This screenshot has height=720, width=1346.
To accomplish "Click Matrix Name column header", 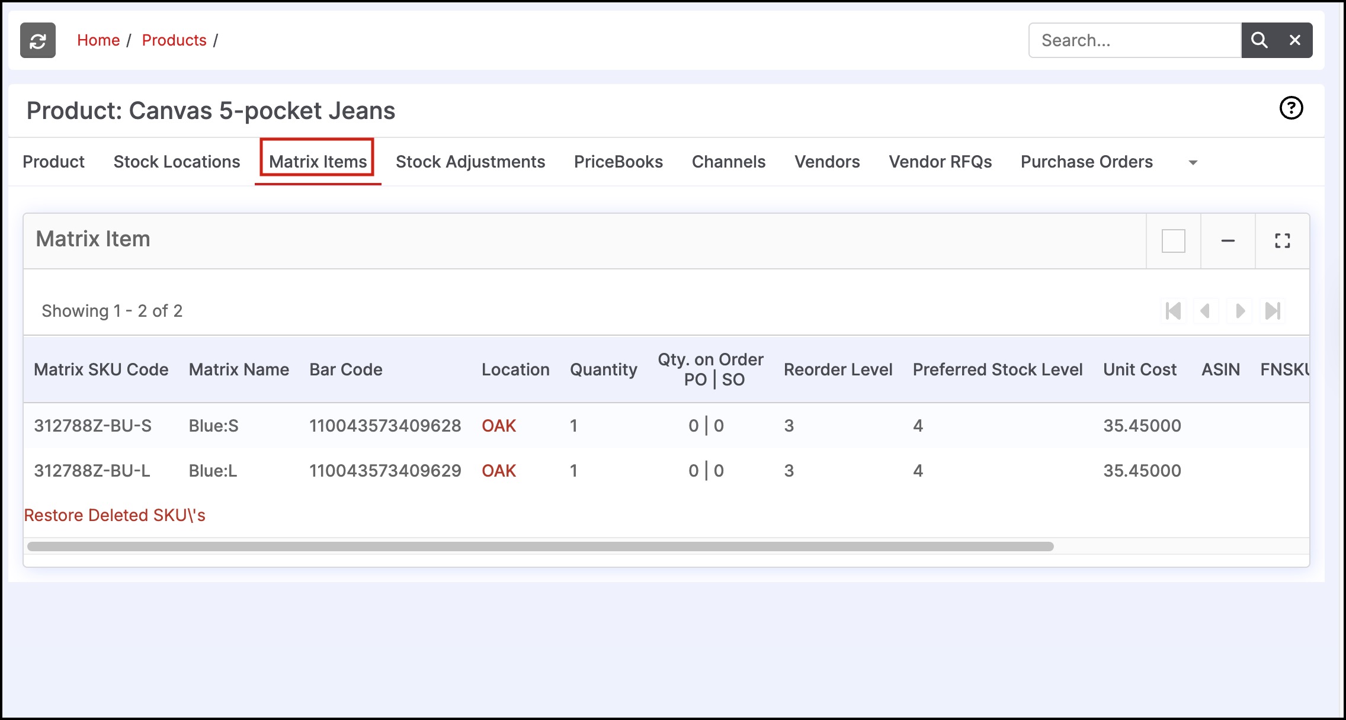I will [239, 369].
